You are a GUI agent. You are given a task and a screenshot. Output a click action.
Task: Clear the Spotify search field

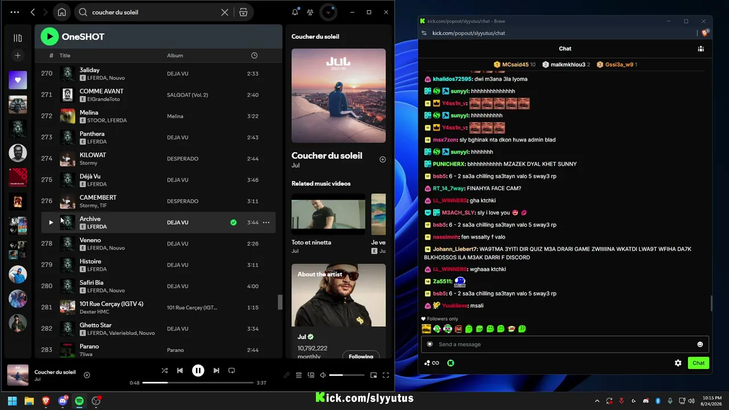pos(224,12)
